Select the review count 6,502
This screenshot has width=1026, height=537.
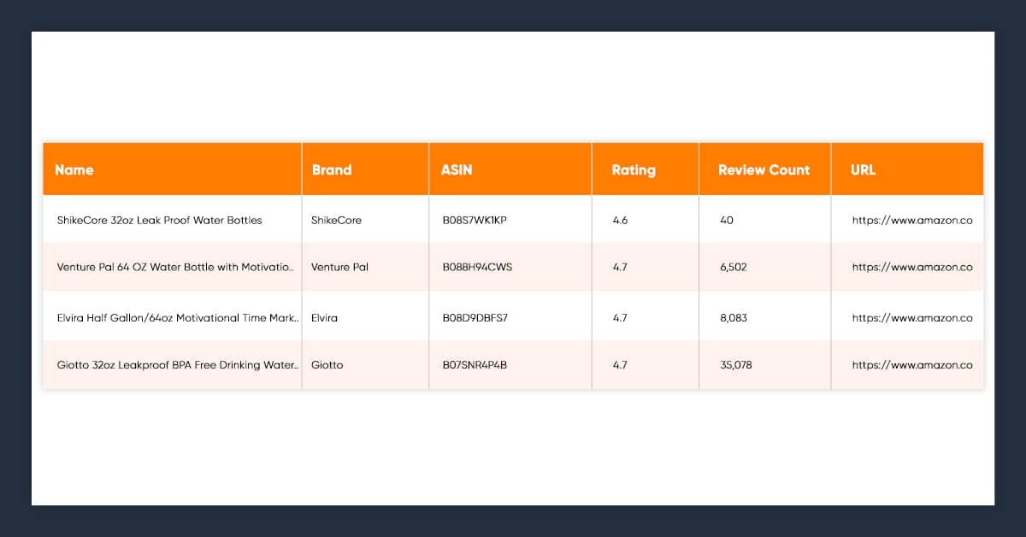pyautogui.click(x=734, y=267)
